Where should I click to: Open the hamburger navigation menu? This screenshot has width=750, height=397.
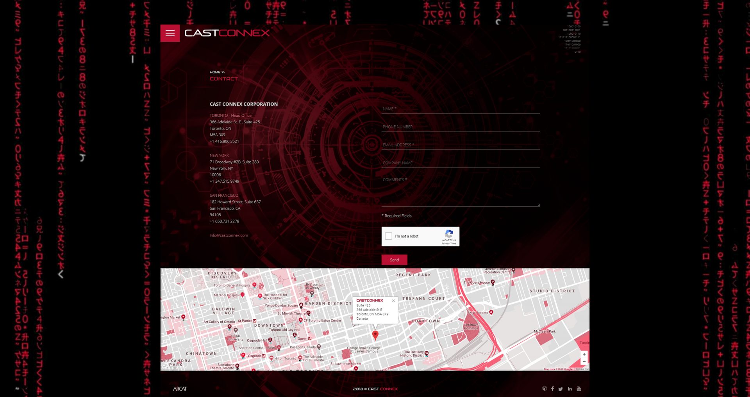click(170, 33)
